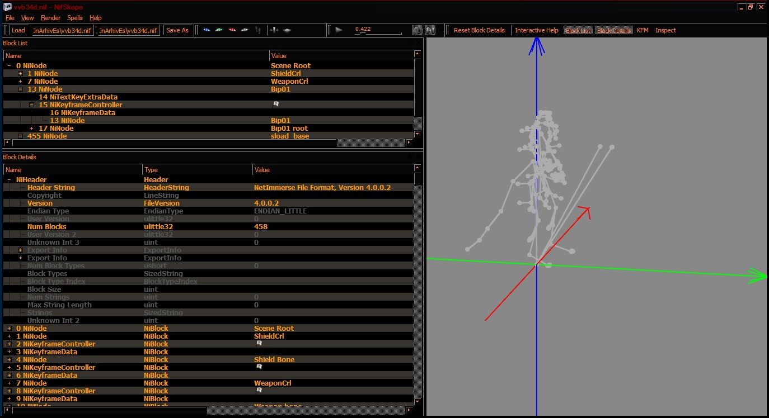Image resolution: width=769 pixels, height=418 pixels.
Task: Select the Num Blocks row
Action: point(209,227)
